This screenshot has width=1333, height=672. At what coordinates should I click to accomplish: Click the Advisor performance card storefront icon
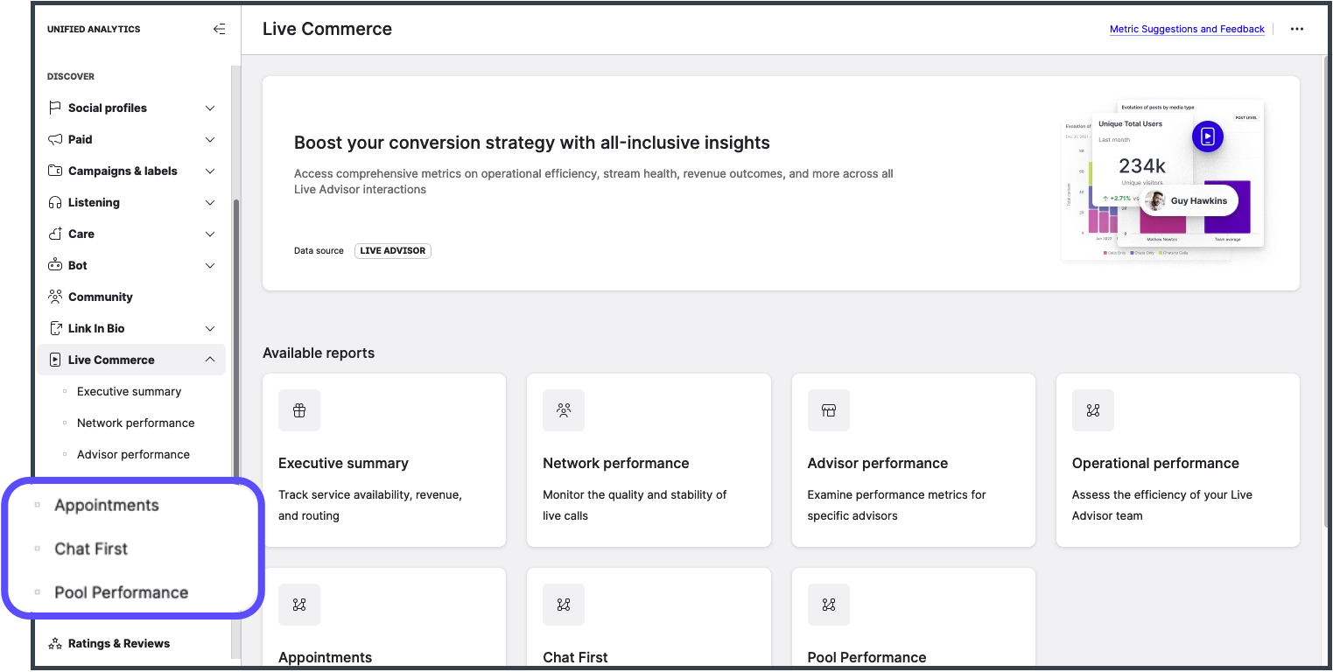tap(828, 410)
